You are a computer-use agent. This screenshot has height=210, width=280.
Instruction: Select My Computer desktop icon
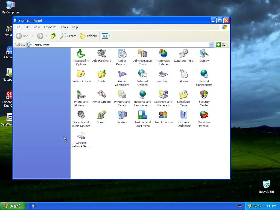coord(10,7)
